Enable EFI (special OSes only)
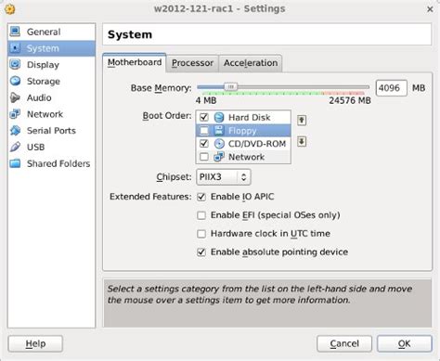 (201, 215)
